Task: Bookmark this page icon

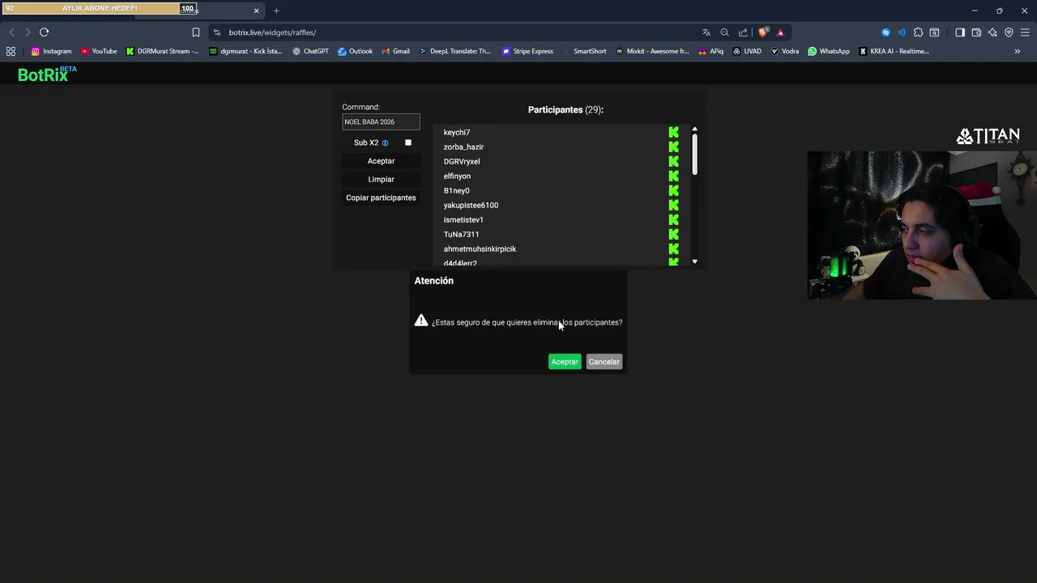Action: pos(195,32)
